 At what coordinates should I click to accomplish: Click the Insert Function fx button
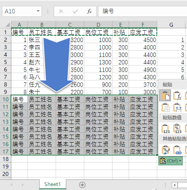[x=89, y=11]
